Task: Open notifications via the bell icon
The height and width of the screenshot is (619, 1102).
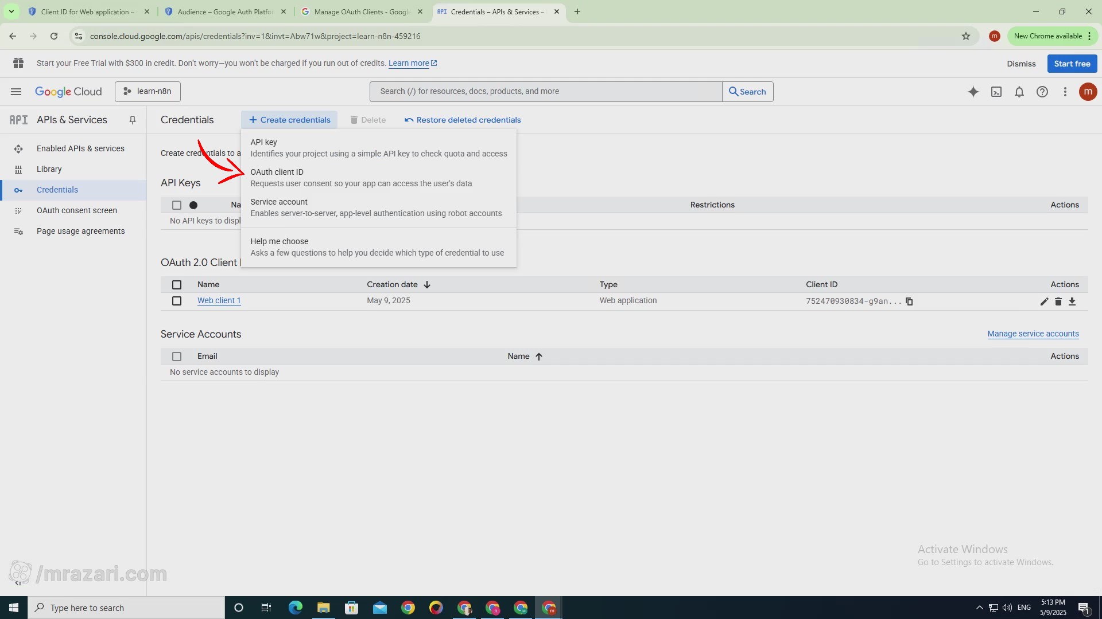Action: (1019, 92)
